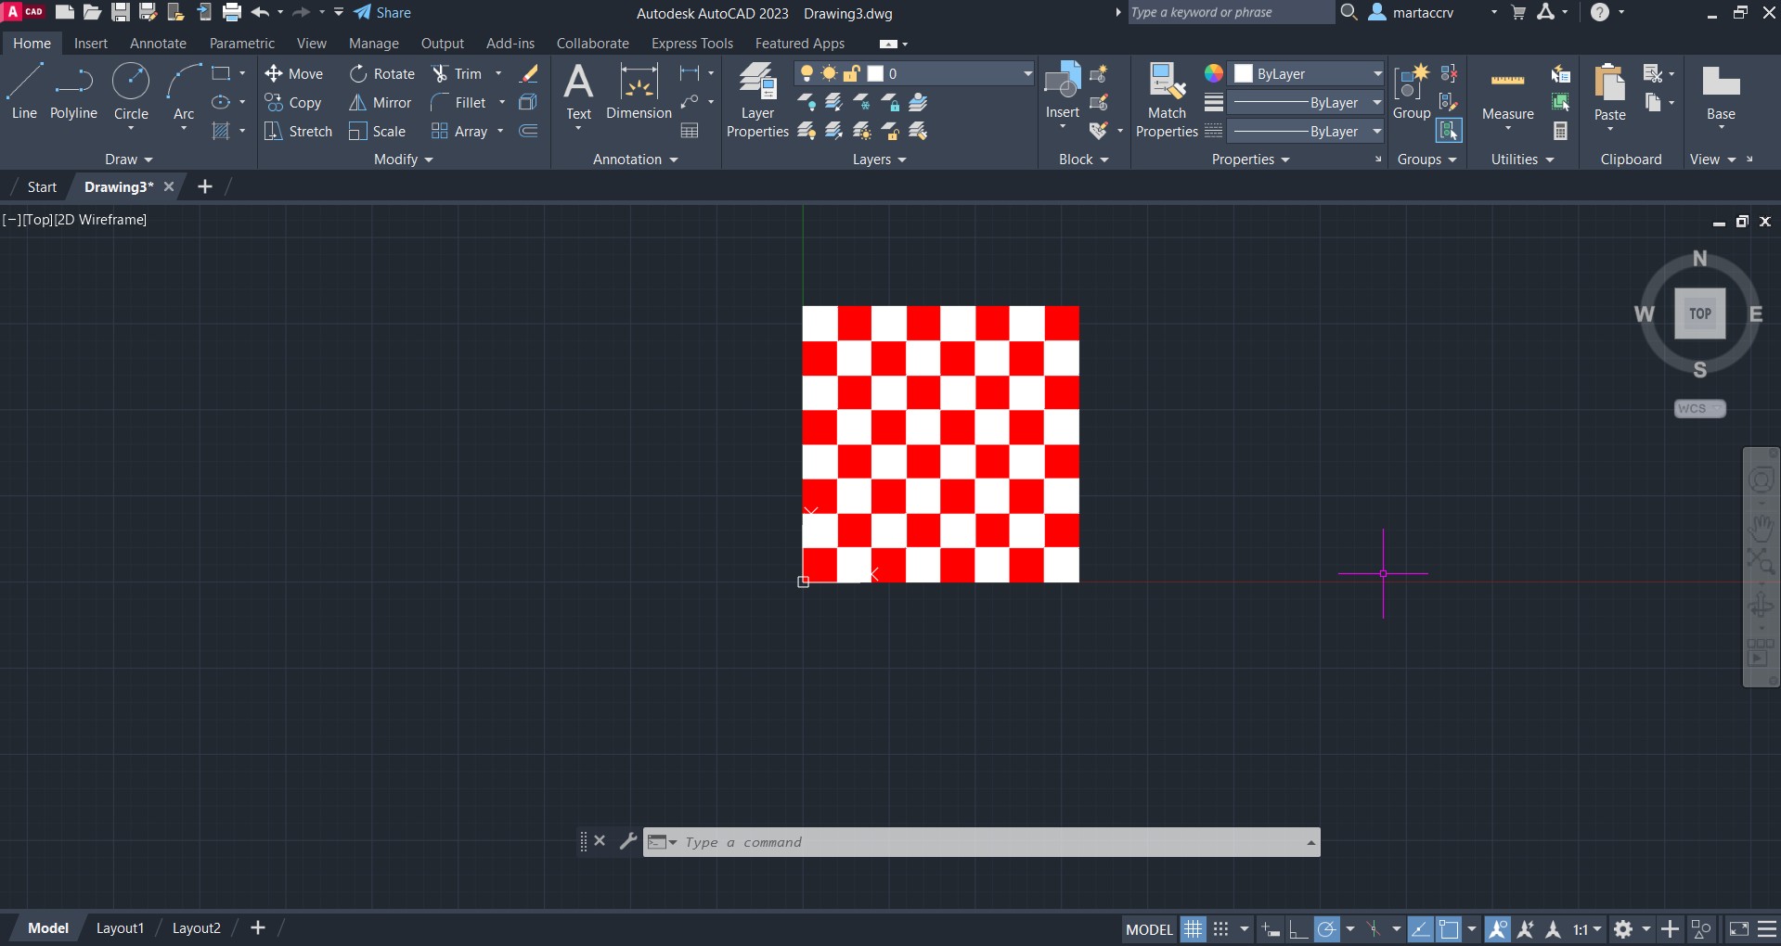Toggle snap mode in status bar

click(1221, 929)
